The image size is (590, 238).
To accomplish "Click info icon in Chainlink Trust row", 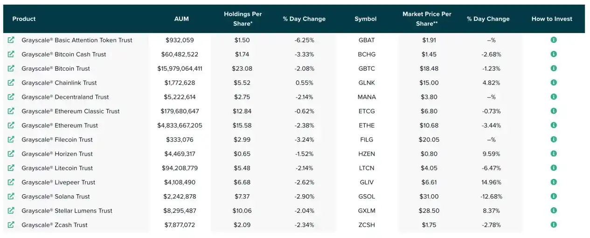I will [x=554, y=82].
